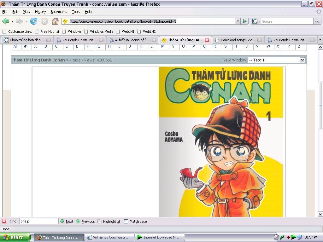
Task: Click the scrollbar up arrow
Action: 320,47
